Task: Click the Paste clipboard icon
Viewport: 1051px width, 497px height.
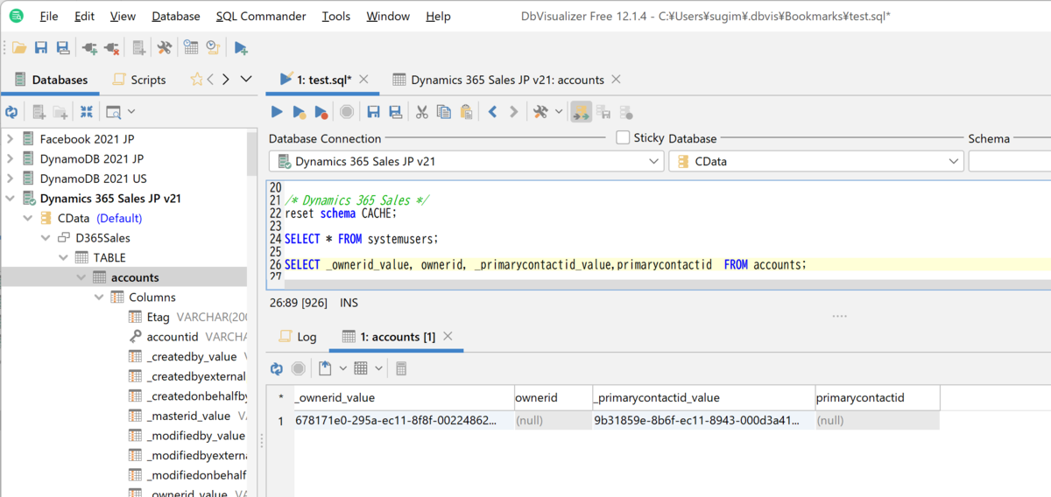Action: [466, 112]
